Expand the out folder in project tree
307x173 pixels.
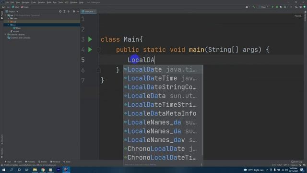pos(8,22)
